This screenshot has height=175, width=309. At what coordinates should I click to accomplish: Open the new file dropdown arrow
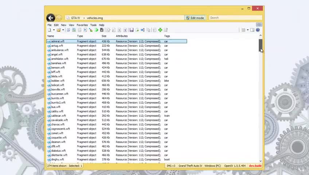click(x=54, y=30)
